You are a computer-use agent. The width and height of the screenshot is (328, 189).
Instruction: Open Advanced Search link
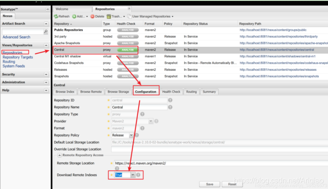[17, 37]
